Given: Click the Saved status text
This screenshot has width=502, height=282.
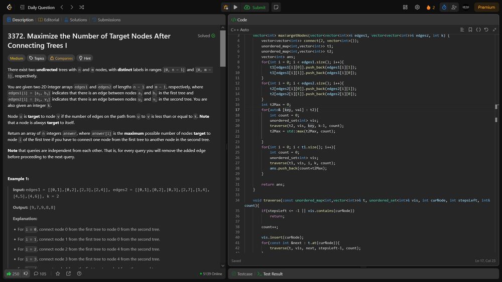Looking at the screenshot, I should pyautogui.click(x=236, y=261).
